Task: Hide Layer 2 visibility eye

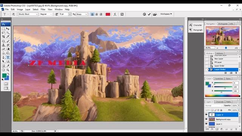Action: click(206, 115)
